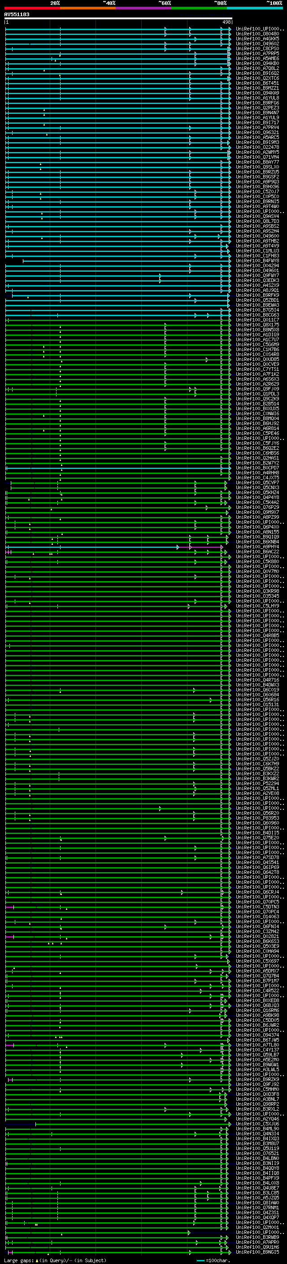
Task: Open hit UniRef100_O49602
Action: 257,43
